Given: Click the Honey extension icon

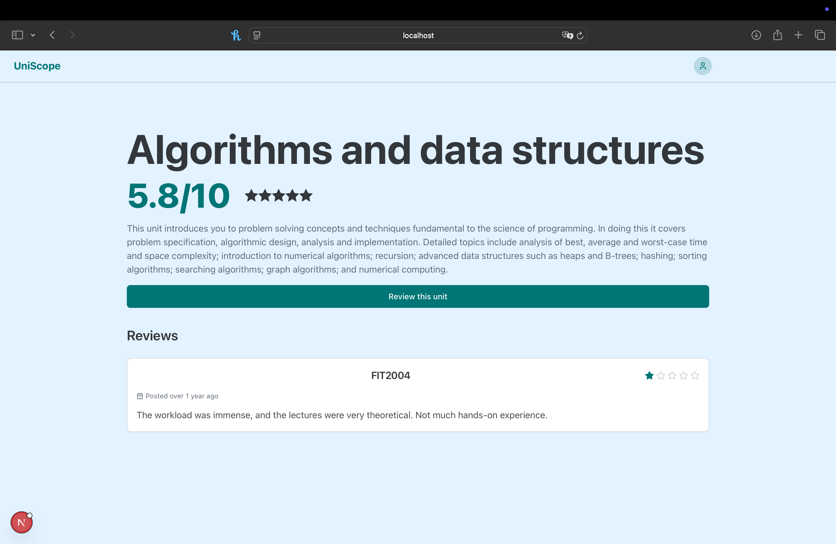Looking at the screenshot, I should (x=236, y=35).
